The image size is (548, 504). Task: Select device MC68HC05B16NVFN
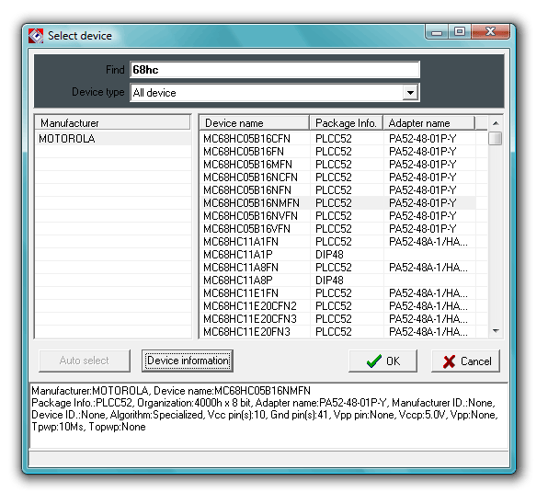(x=251, y=216)
